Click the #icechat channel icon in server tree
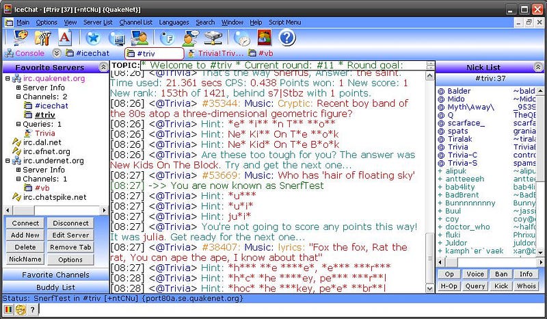The height and width of the screenshot is (319, 547). 28,105
